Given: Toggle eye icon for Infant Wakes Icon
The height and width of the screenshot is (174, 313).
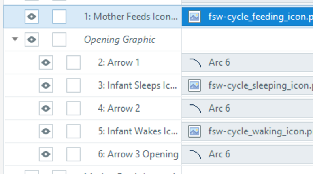Looking at the screenshot, I should click(46, 131).
